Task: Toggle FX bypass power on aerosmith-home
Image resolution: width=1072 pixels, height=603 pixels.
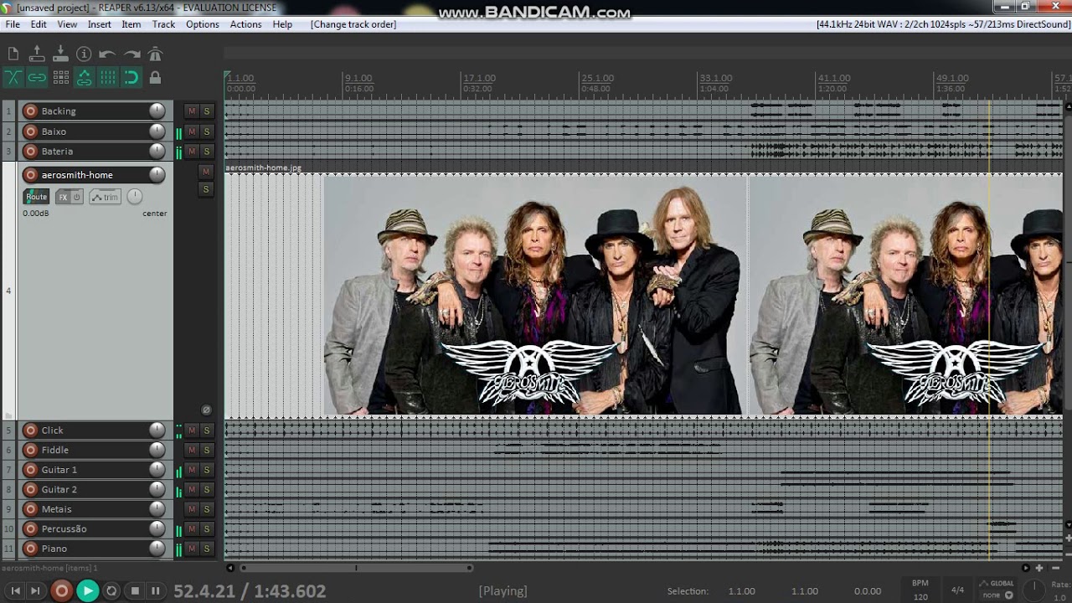Action: 77,197
